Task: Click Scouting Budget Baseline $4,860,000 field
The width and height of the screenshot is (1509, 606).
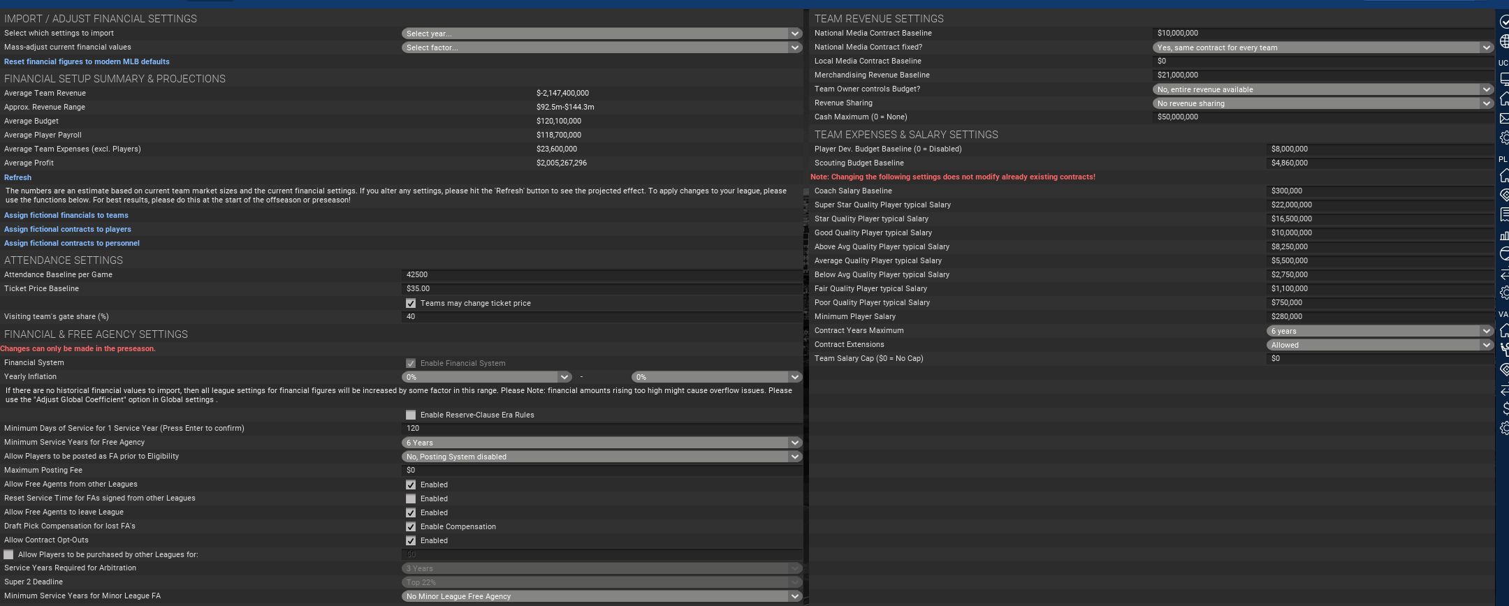Action: 1380,163
